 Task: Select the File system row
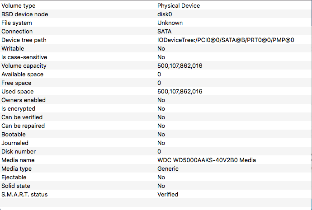pos(156,23)
